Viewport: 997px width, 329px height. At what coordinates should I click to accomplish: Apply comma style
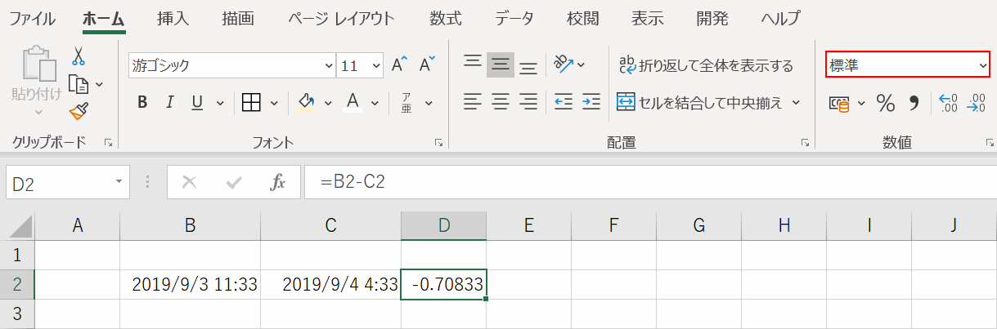(x=914, y=103)
